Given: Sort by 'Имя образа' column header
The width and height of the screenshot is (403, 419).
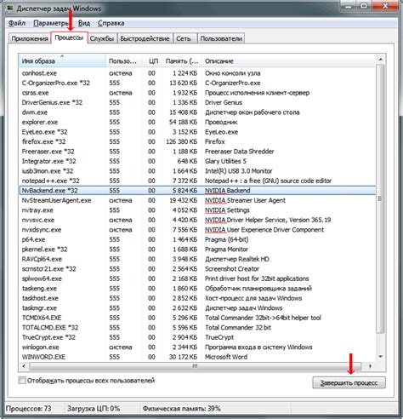Looking at the screenshot, I should [x=62, y=60].
